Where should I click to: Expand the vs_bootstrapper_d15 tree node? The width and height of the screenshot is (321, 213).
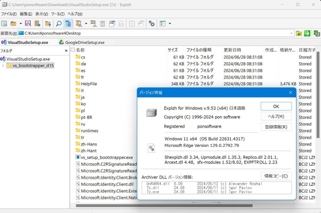point(3,66)
